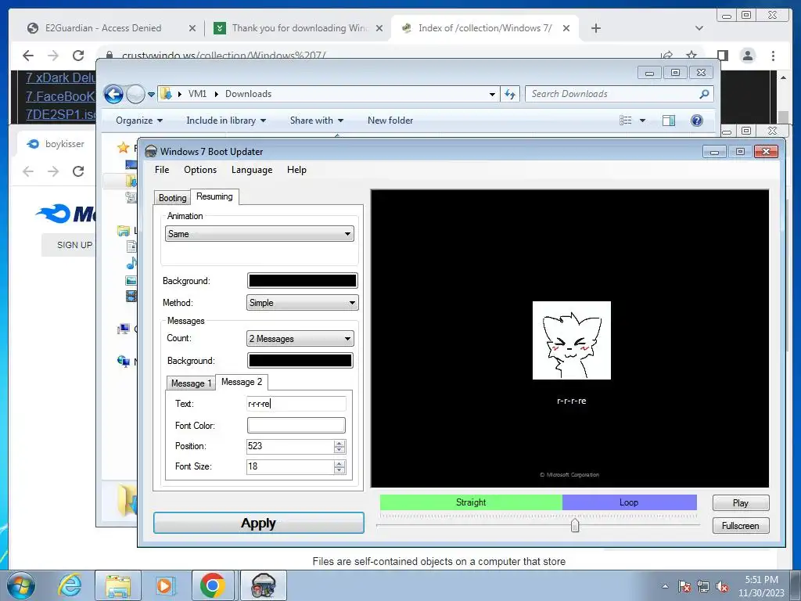This screenshot has height=601, width=801.
Task: Open recent locations dropdown in explorer
Action: point(151,95)
